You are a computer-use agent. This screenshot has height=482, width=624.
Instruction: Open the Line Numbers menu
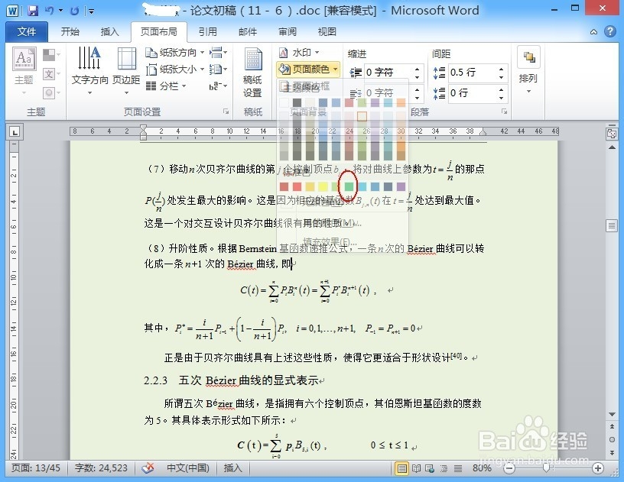tap(218, 70)
